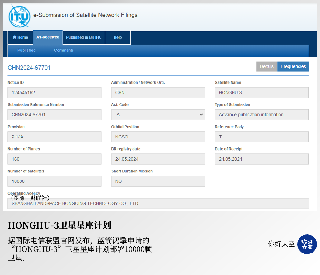
Task: Click the HONGHU-3卫星星座计划 headline
Action: [59, 225]
